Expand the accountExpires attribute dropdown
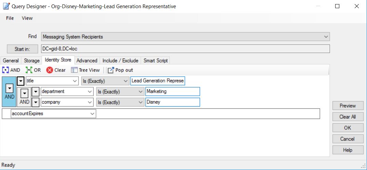The height and width of the screenshot is (170, 367). click(x=92, y=114)
